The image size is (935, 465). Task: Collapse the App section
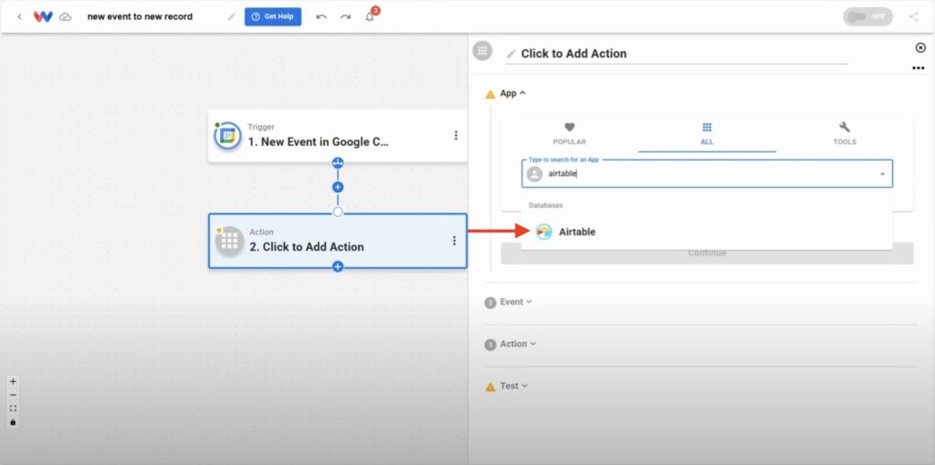pyautogui.click(x=513, y=94)
